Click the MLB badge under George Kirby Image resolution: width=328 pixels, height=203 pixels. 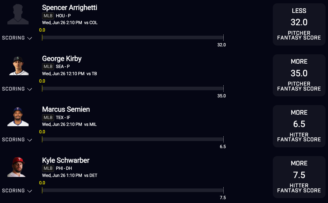tap(48, 66)
